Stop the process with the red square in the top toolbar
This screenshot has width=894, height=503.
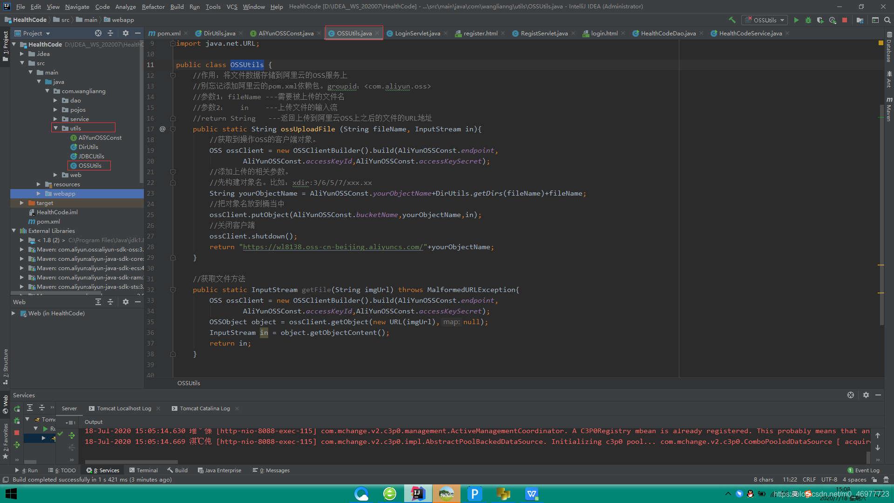click(845, 20)
